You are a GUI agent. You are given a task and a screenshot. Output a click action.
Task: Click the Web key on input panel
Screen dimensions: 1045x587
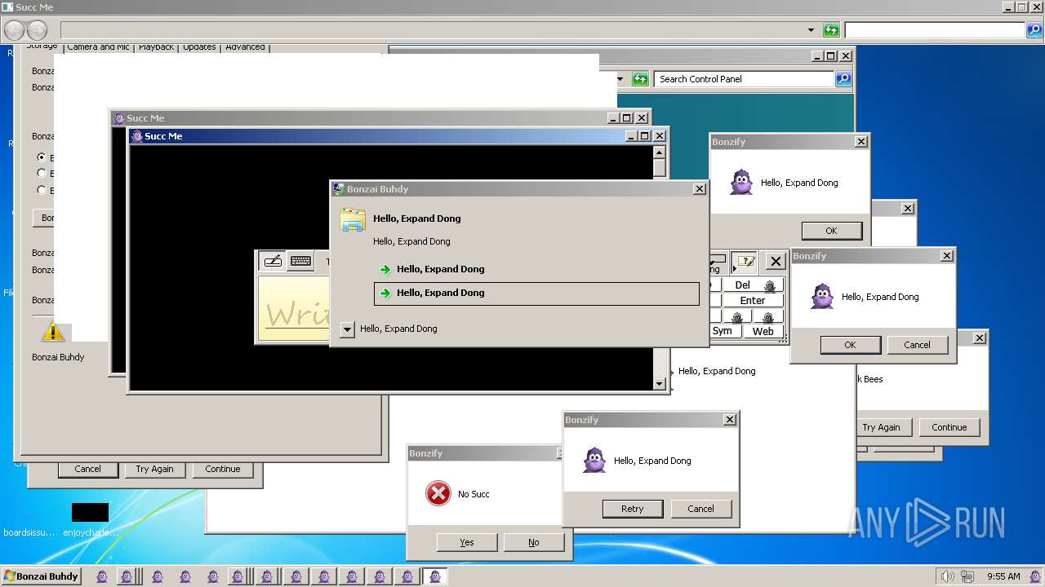pyautogui.click(x=763, y=331)
